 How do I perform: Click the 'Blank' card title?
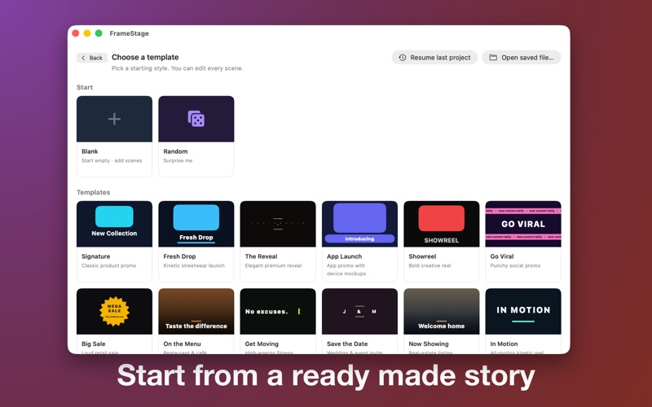click(90, 151)
